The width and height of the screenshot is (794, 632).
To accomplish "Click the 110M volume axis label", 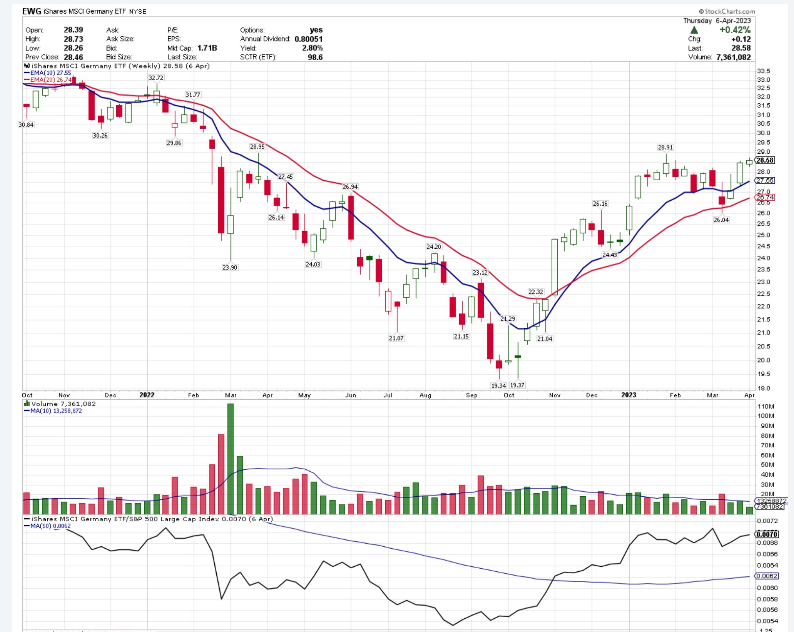I will pyautogui.click(x=765, y=406).
